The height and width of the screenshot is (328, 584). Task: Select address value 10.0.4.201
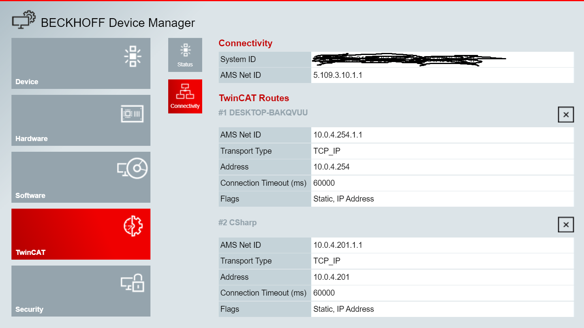(331, 277)
